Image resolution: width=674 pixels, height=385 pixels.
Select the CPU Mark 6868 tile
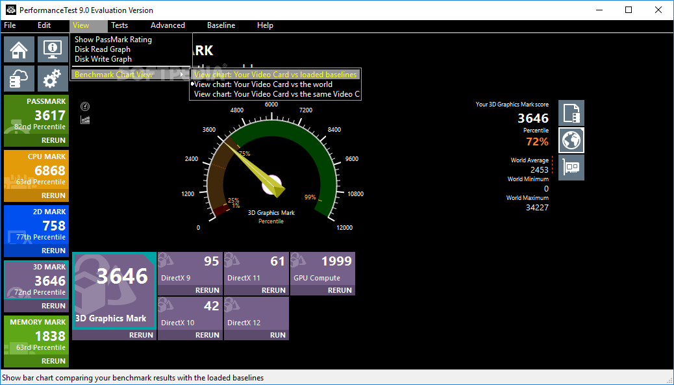pos(36,170)
